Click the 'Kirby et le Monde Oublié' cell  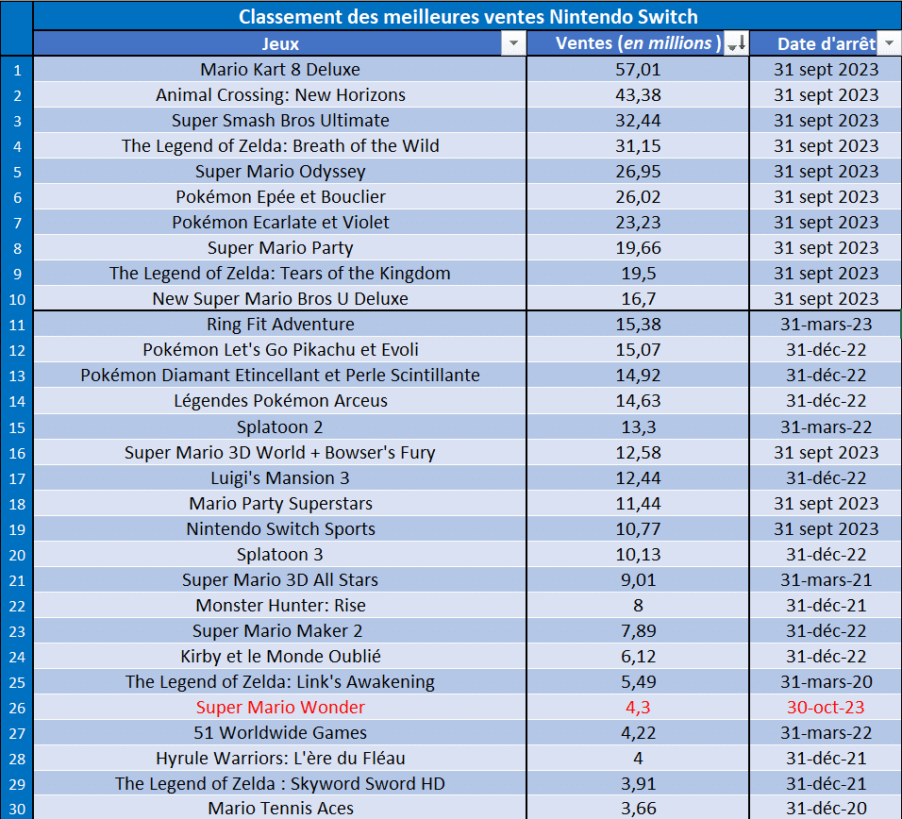click(x=280, y=656)
